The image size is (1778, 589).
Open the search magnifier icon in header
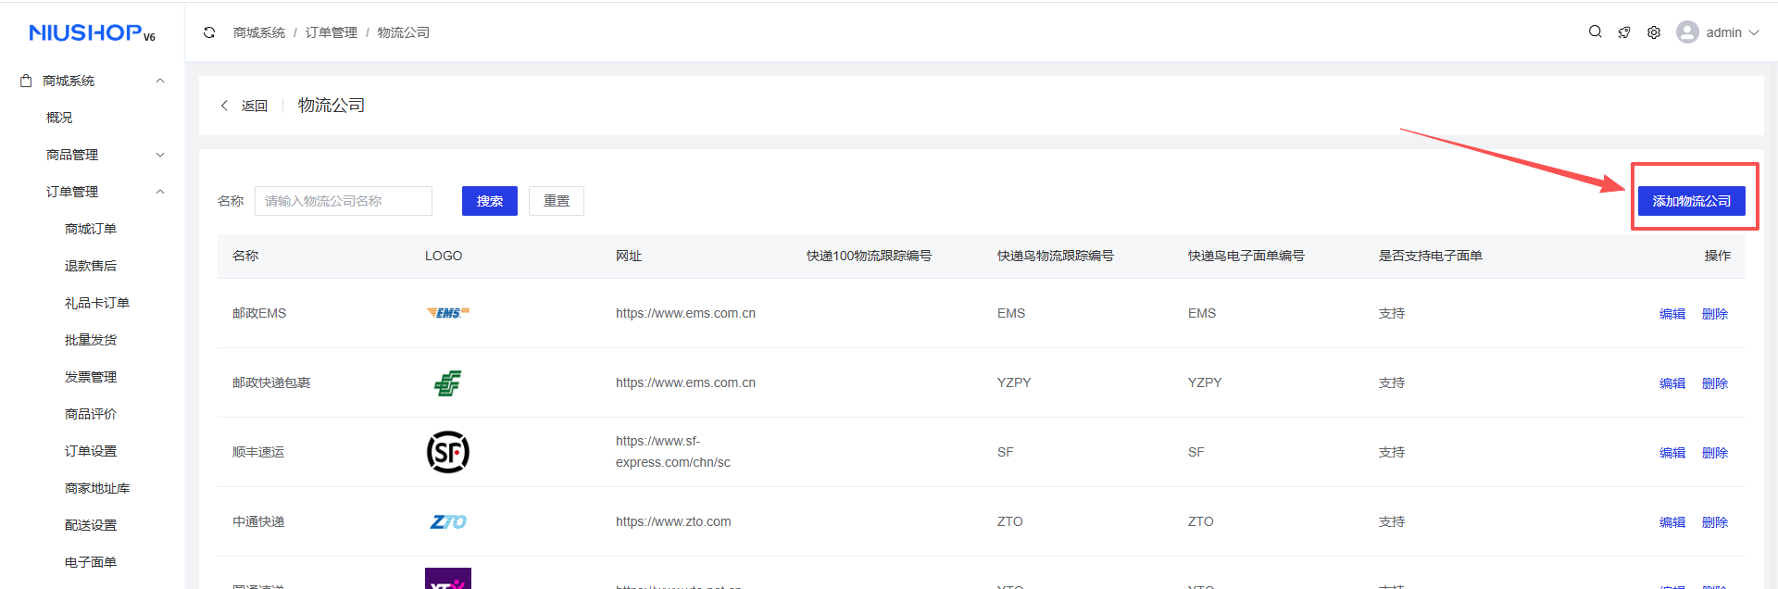(x=1595, y=31)
